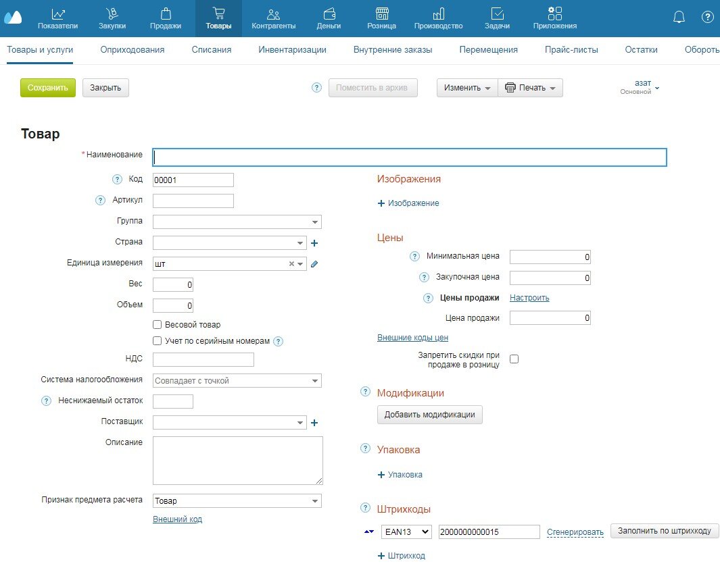The width and height of the screenshot is (720, 568).
Task: Click the Сгенерировать barcode link
Action: [x=575, y=532]
